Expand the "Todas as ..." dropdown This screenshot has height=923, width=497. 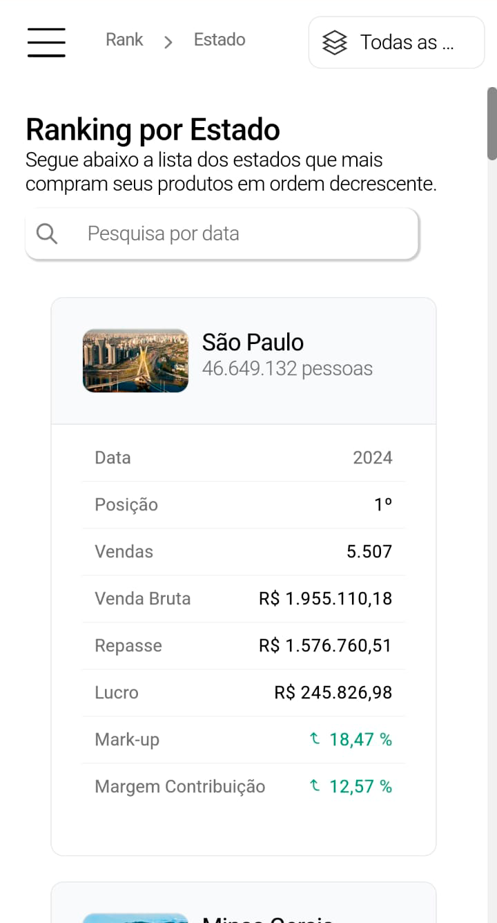tap(396, 43)
